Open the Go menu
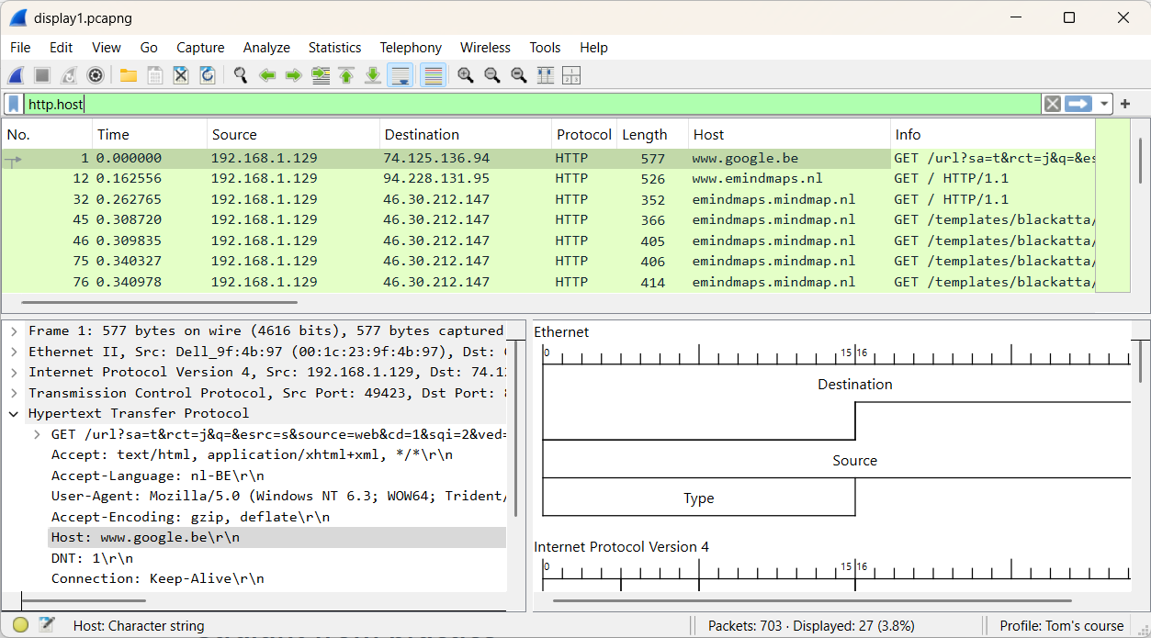The image size is (1151, 638). (149, 48)
